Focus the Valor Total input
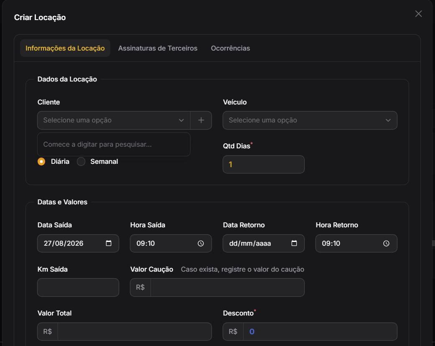435x346 pixels. point(135,331)
